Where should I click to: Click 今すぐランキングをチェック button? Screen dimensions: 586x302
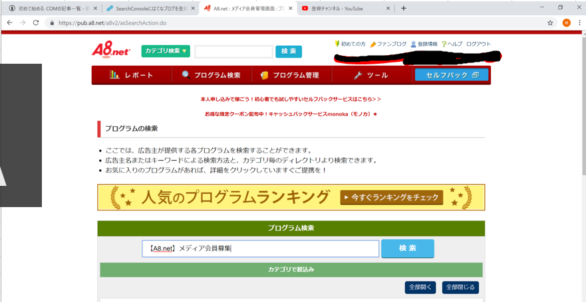391,198
